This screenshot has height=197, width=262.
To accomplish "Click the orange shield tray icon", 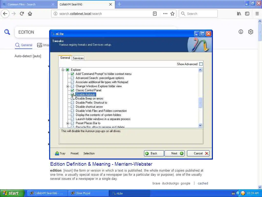I will coord(243,193).
